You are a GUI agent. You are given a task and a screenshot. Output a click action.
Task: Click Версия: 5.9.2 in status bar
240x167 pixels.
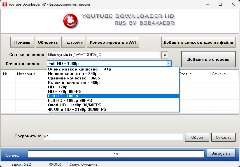click(x=21, y=164)
